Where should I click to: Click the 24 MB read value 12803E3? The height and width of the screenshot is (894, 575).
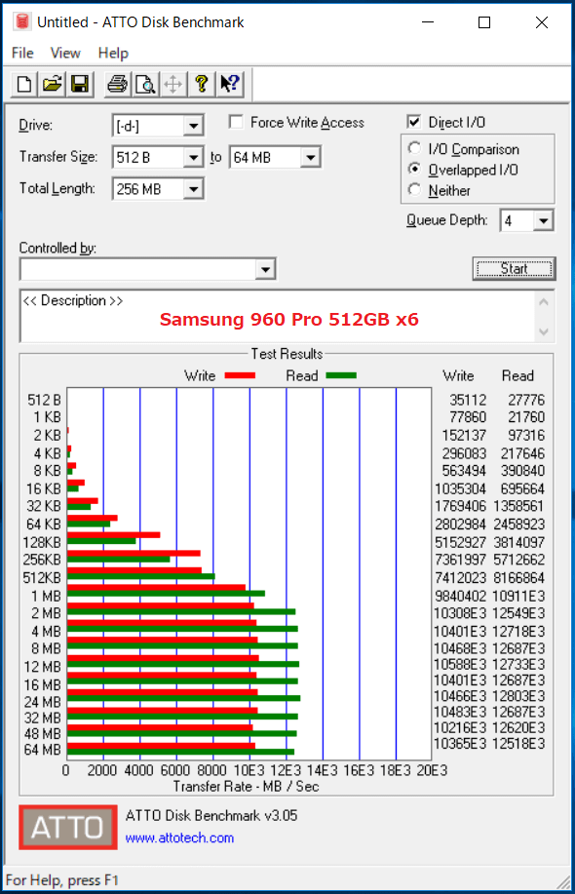click(518, 696)
